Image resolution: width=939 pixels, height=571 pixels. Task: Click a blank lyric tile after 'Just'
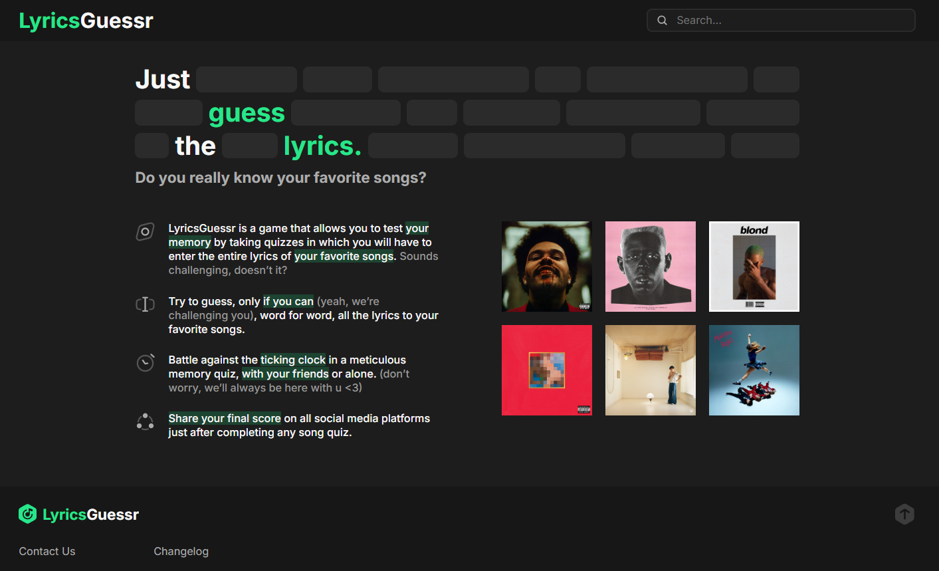click(246, 79)
